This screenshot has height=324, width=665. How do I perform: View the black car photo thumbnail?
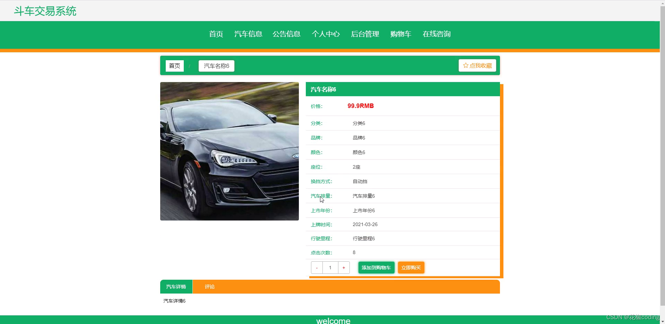click(229, 151)
